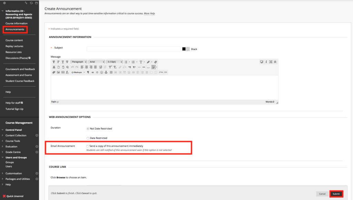Apply underline formatting in message editor
This screenshot has height=200, width=353.
pyautogui.click(x=63, y=62)
